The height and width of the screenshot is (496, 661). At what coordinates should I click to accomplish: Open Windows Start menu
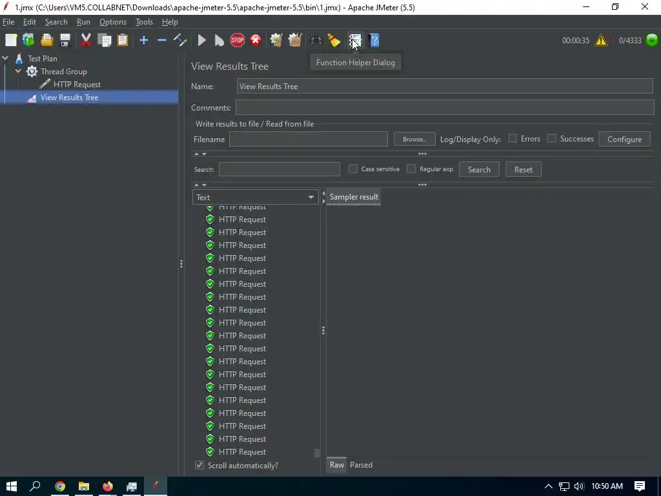(x=12, y=486)
